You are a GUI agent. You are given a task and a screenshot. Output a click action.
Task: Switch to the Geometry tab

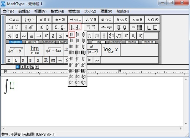pyautogui.click(x=115, y=42)
